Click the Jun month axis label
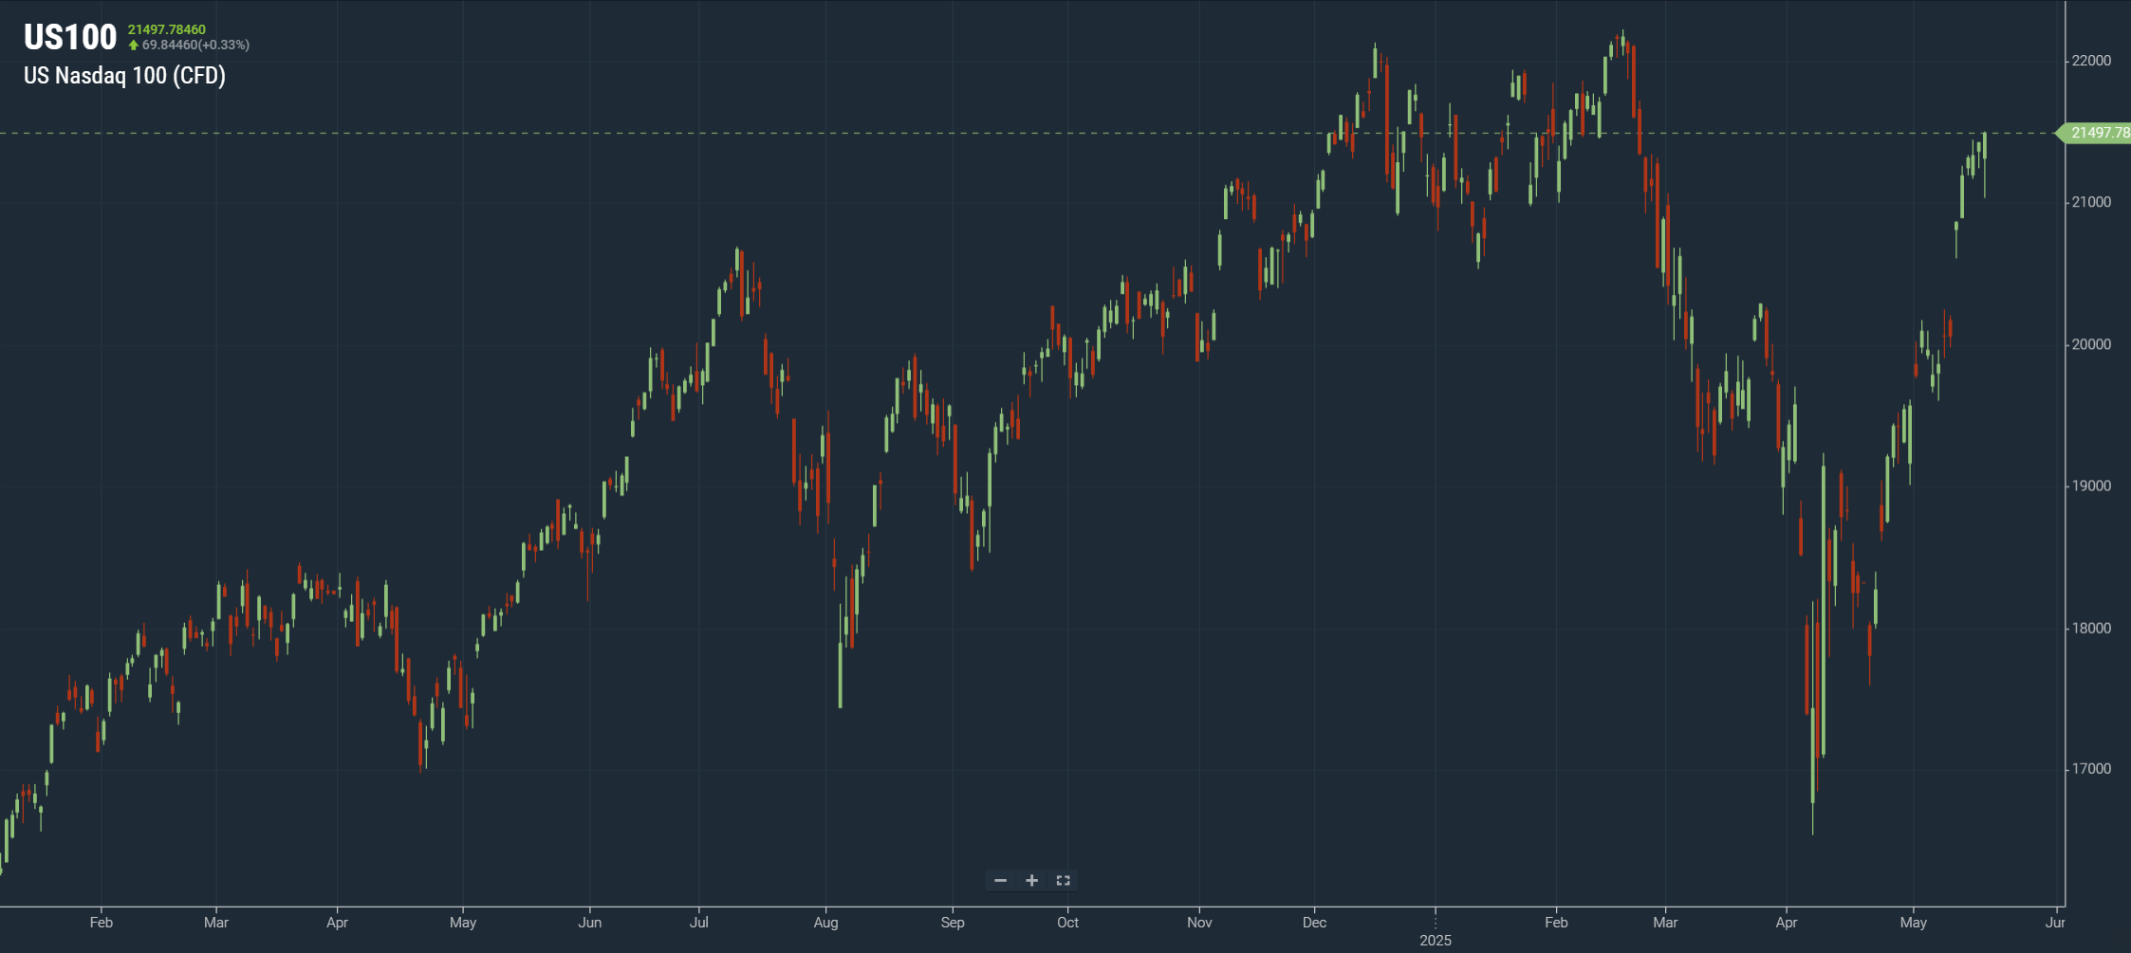The width and height of the screenshot is (2131, 953). tap(590, 923)
